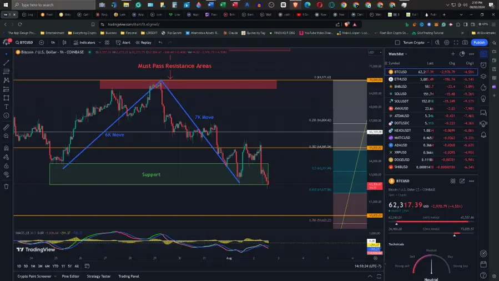This screenshot has height=281, width=499.
Task: Click the Publish button
Action: 479,42
